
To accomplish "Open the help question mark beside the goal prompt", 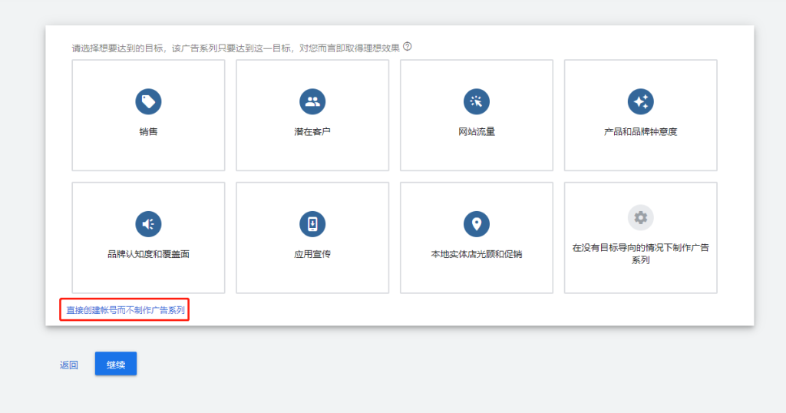I will tap(408, 47).
